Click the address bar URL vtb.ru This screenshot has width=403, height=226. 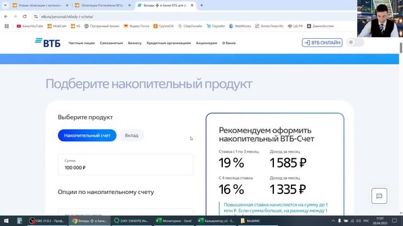point(67,17)
